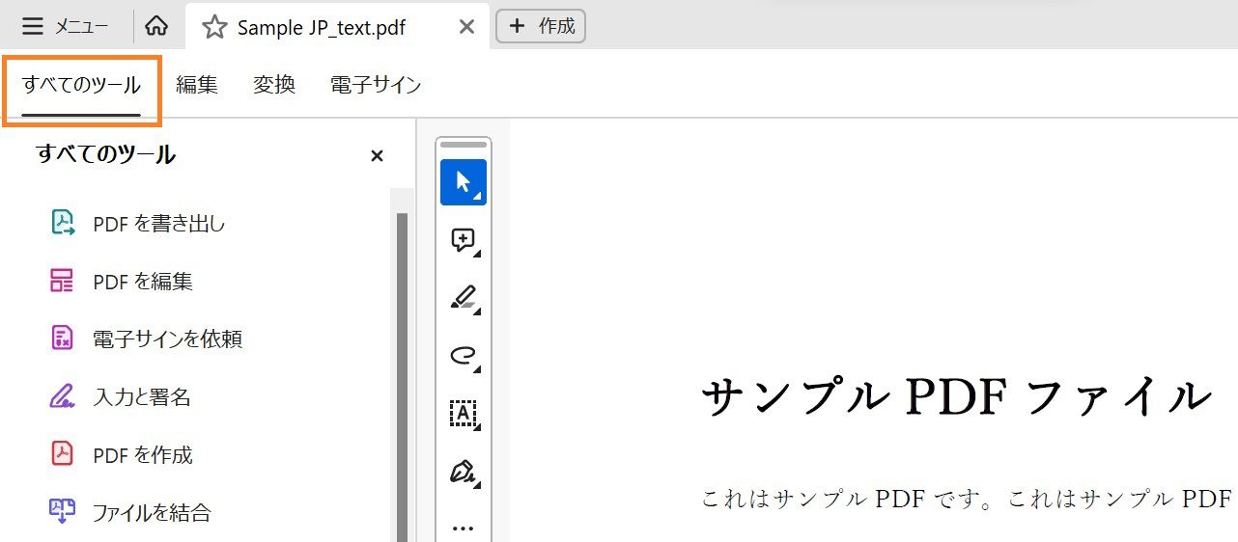
Task: Choose PDF を作成 label
Action: click(143, 454)
